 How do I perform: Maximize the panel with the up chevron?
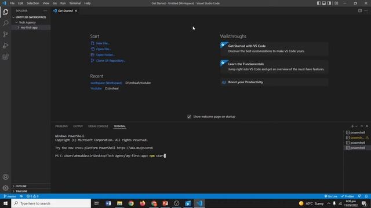click(x=362, y=126)
